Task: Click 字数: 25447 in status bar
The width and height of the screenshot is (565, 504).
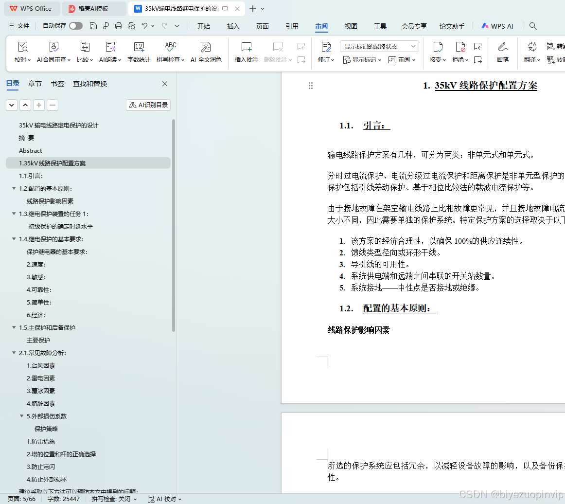Action: tap(63, 499)
